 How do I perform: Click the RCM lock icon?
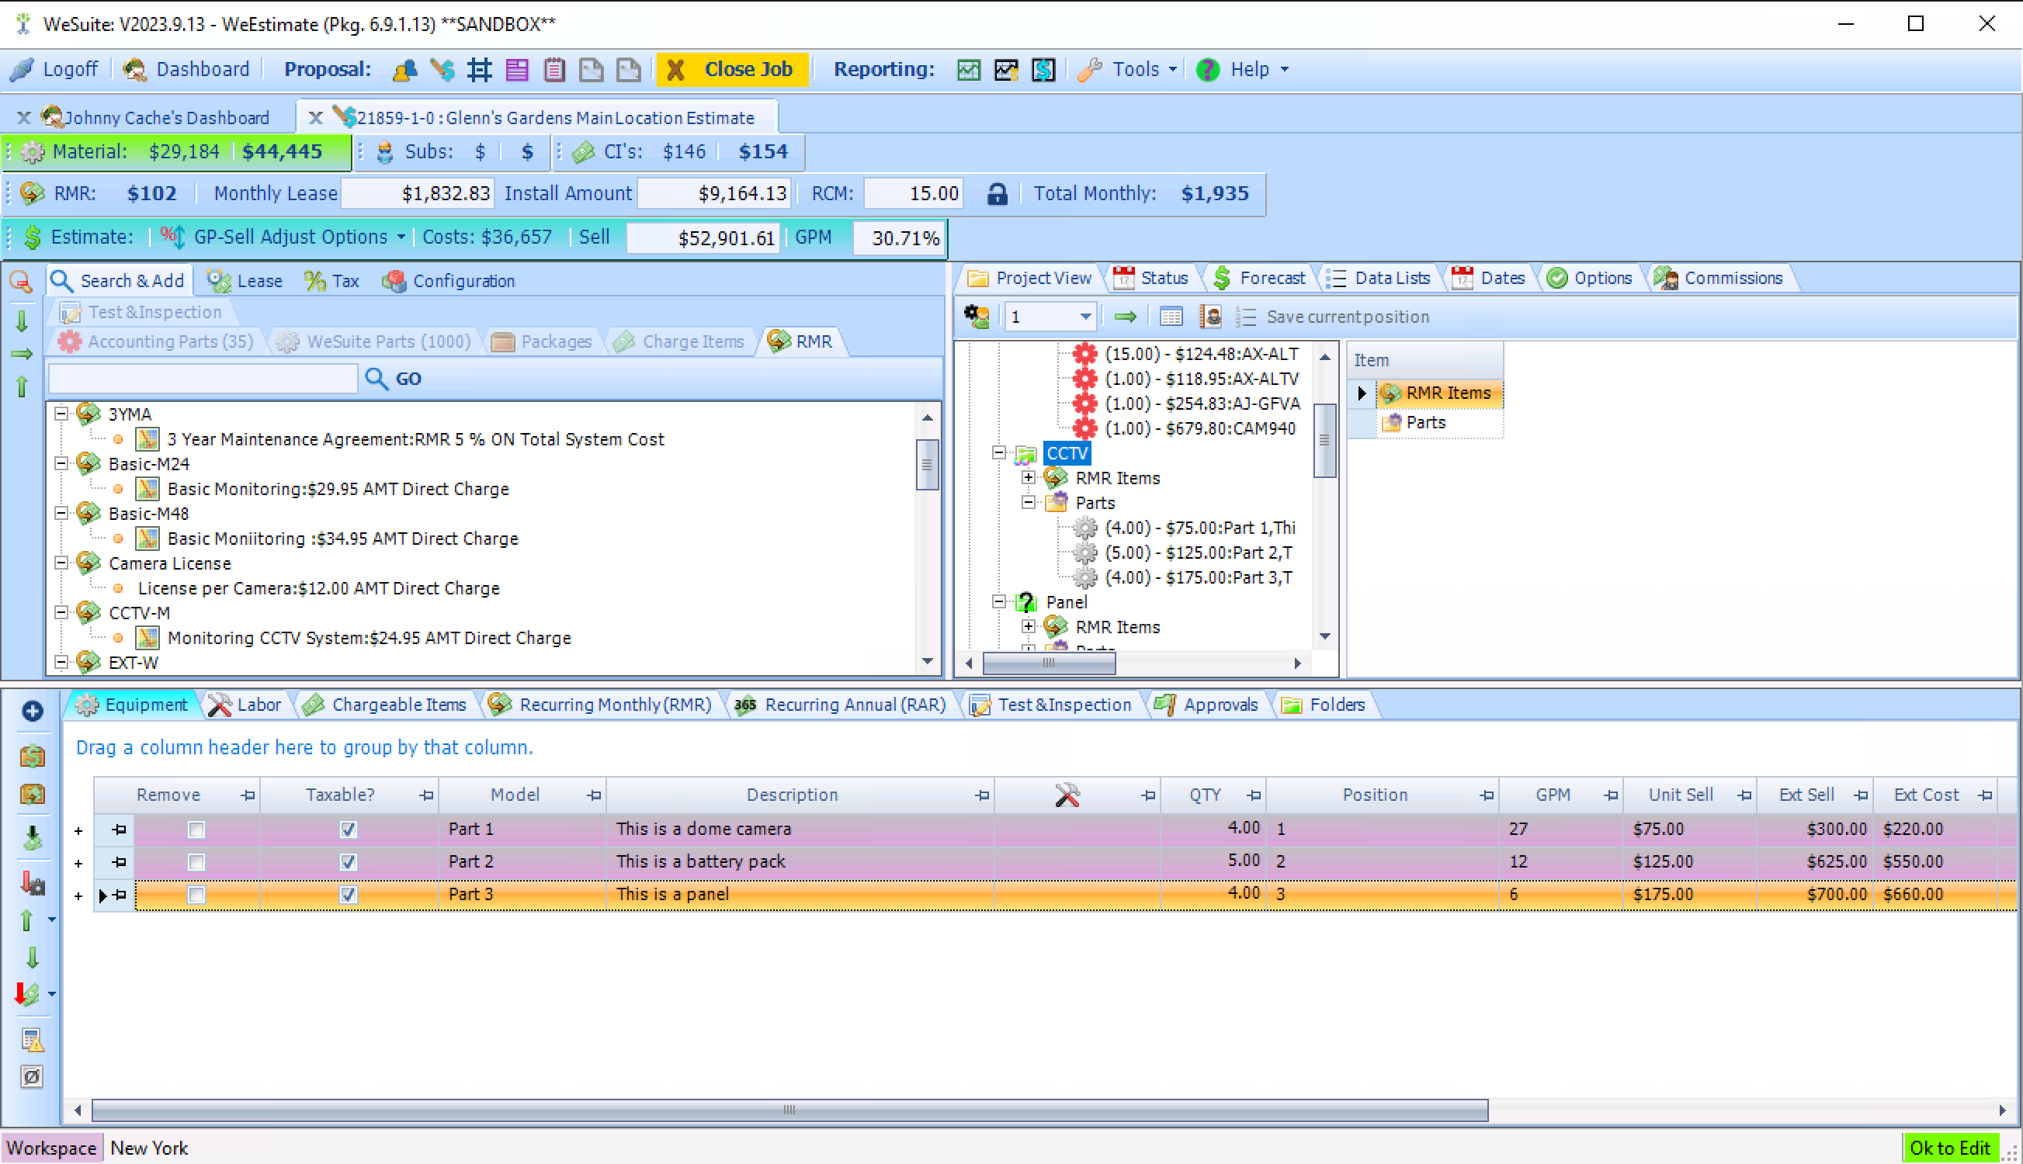pos(996,194)
